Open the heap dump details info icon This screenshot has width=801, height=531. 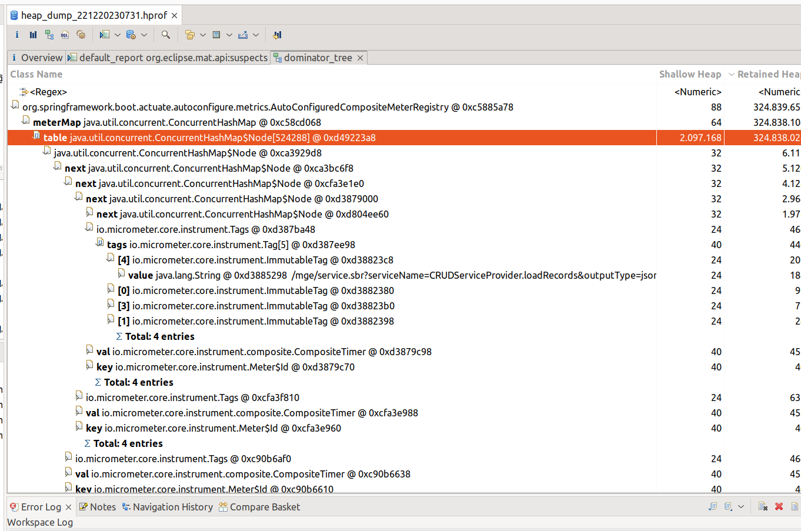point(16,35)
